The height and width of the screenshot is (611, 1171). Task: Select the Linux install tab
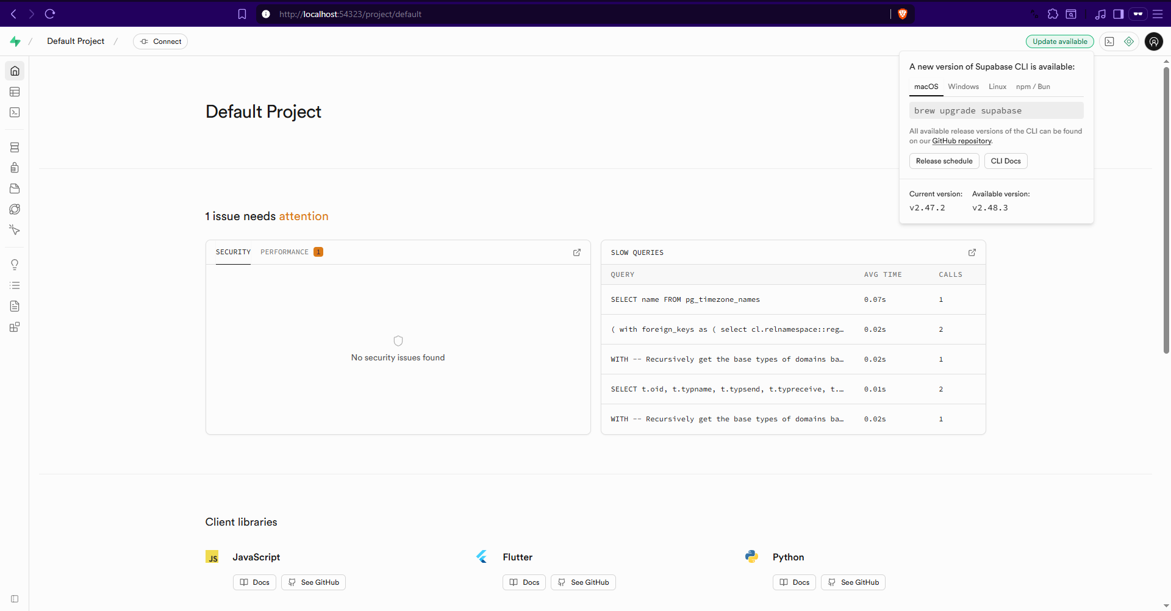(x=998, y=87)
